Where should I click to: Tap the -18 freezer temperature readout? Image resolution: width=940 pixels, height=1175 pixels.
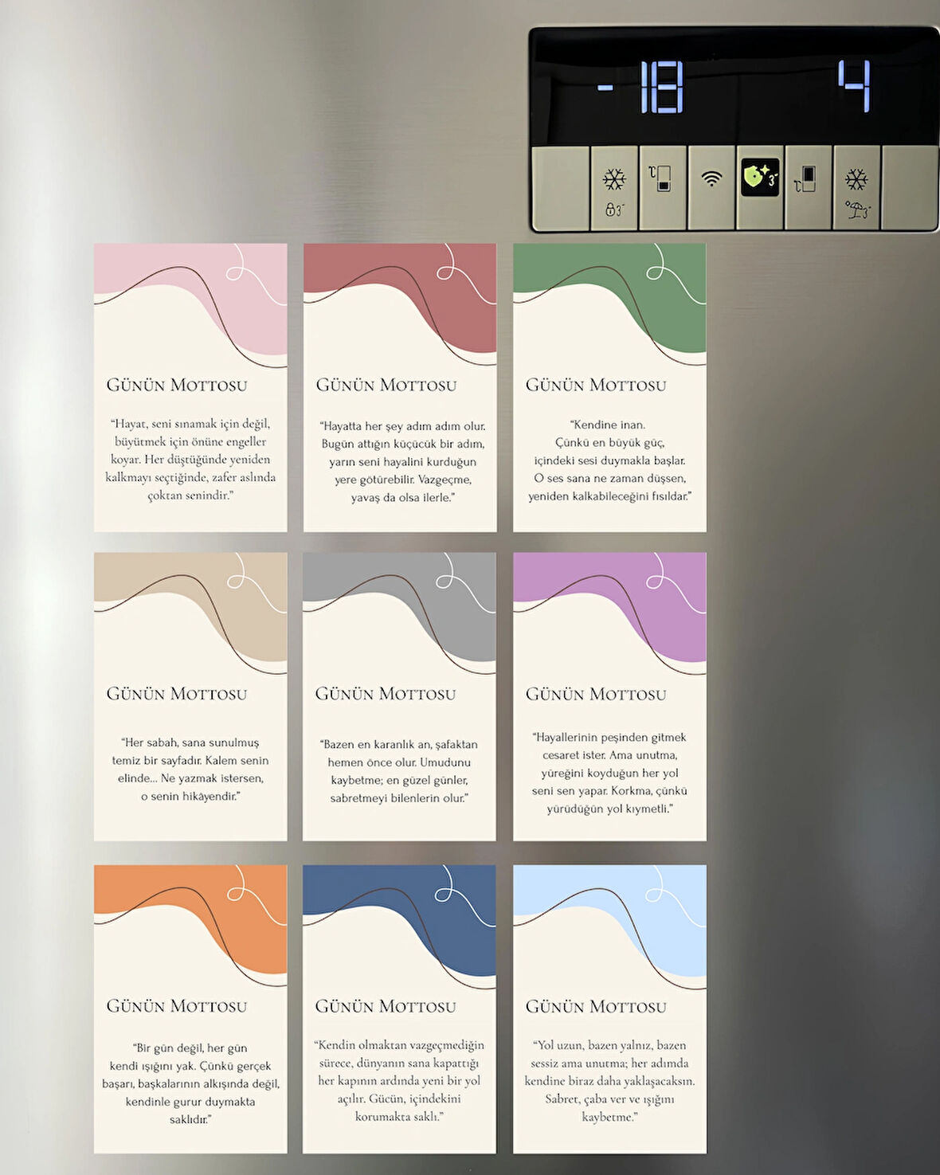tap(642, 86)
